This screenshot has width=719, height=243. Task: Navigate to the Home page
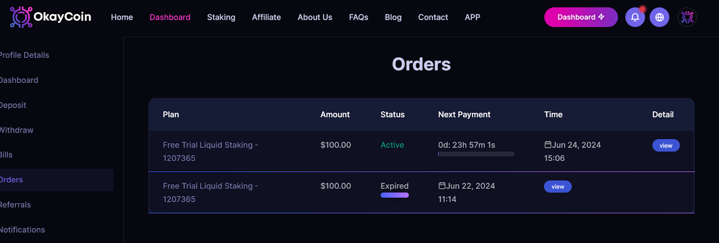pyautogui.click(x=122, y=17)
